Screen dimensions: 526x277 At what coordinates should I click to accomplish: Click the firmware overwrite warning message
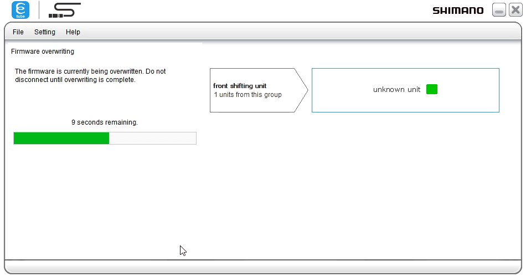90,75
